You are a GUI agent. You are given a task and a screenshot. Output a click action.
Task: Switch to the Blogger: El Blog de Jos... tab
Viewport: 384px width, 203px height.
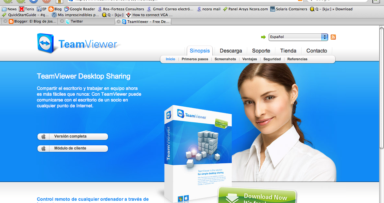click(33, 22)
